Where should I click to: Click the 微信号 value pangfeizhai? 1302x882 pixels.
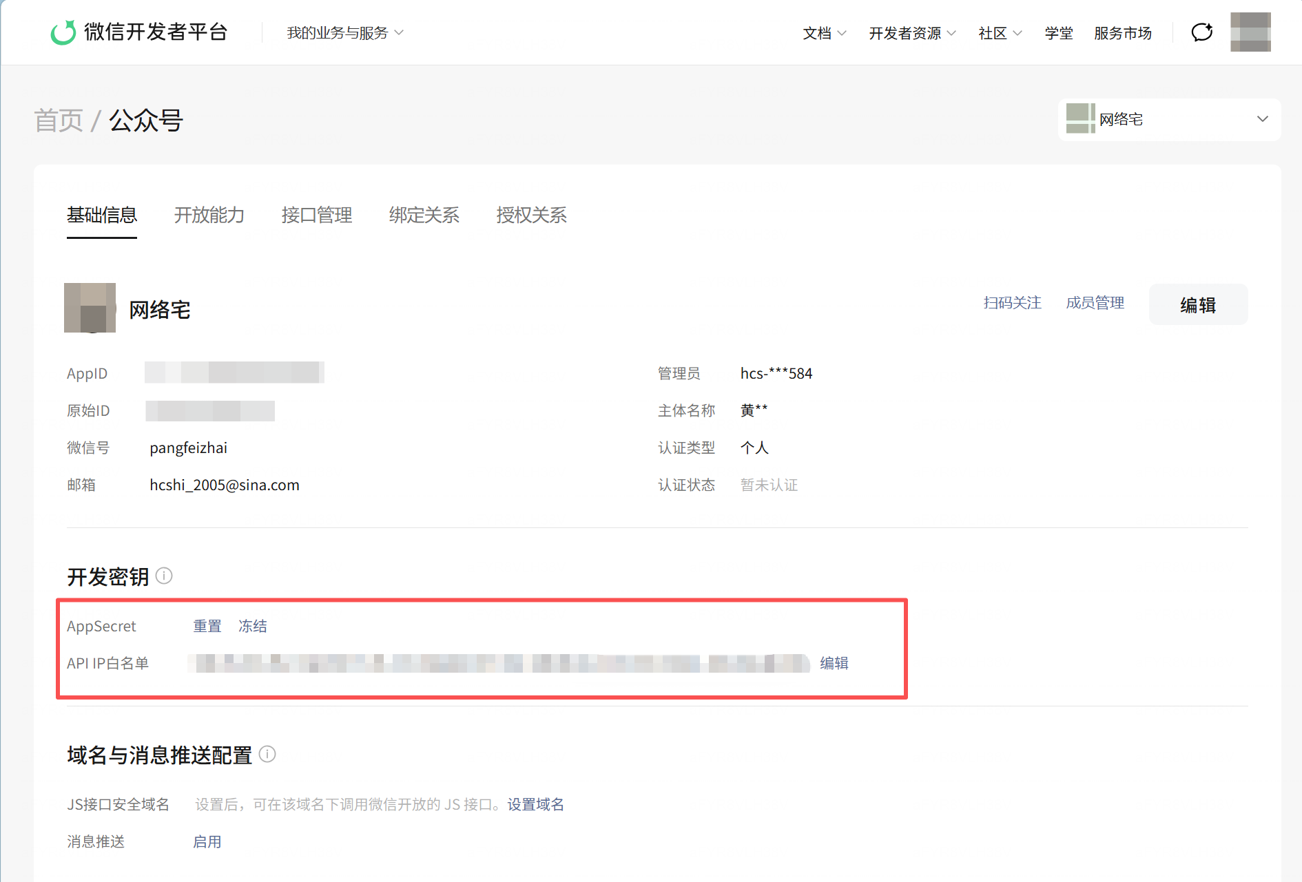[x=189, y=448]
